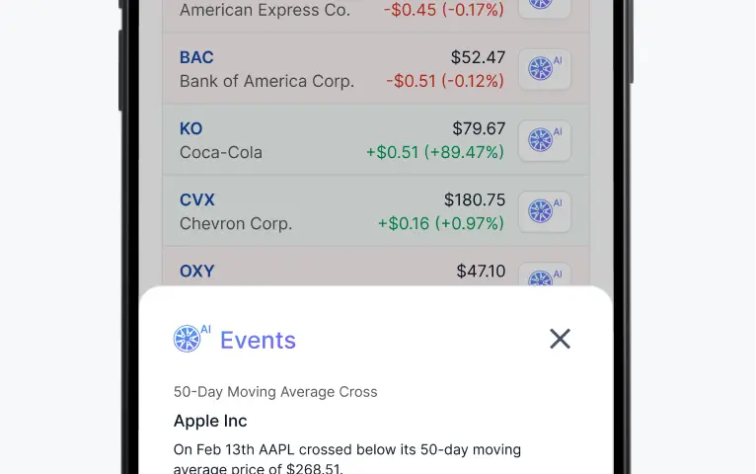Screen dimensions: 756x474
Task: Click the Chevron price $180.75
Action: [x=475, y=199]
